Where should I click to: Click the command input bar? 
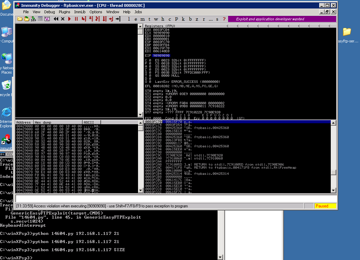pos(176,198)
